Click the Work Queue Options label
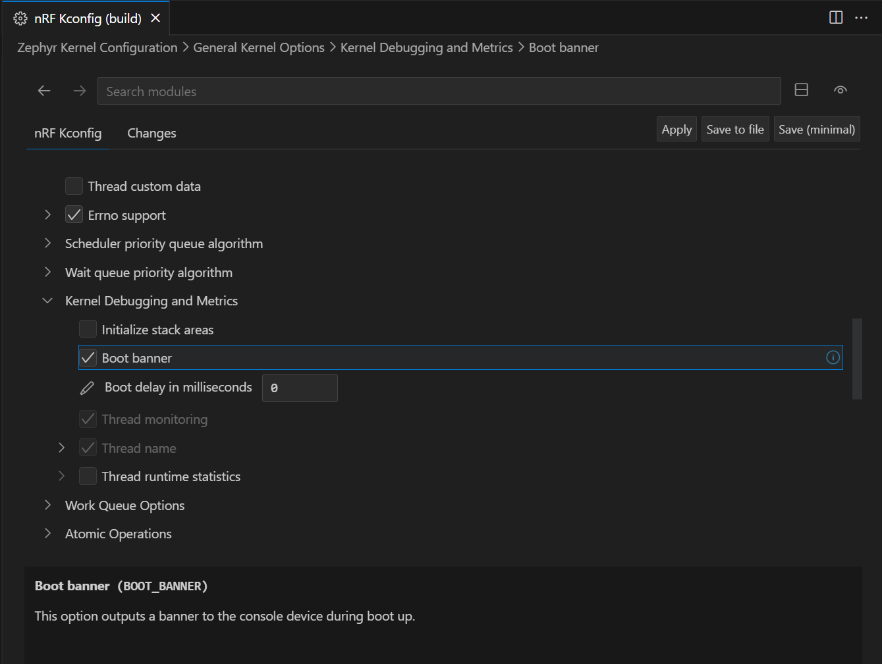Image resolution: width=882 pixels, height=664 pixels. coord(124,505)
